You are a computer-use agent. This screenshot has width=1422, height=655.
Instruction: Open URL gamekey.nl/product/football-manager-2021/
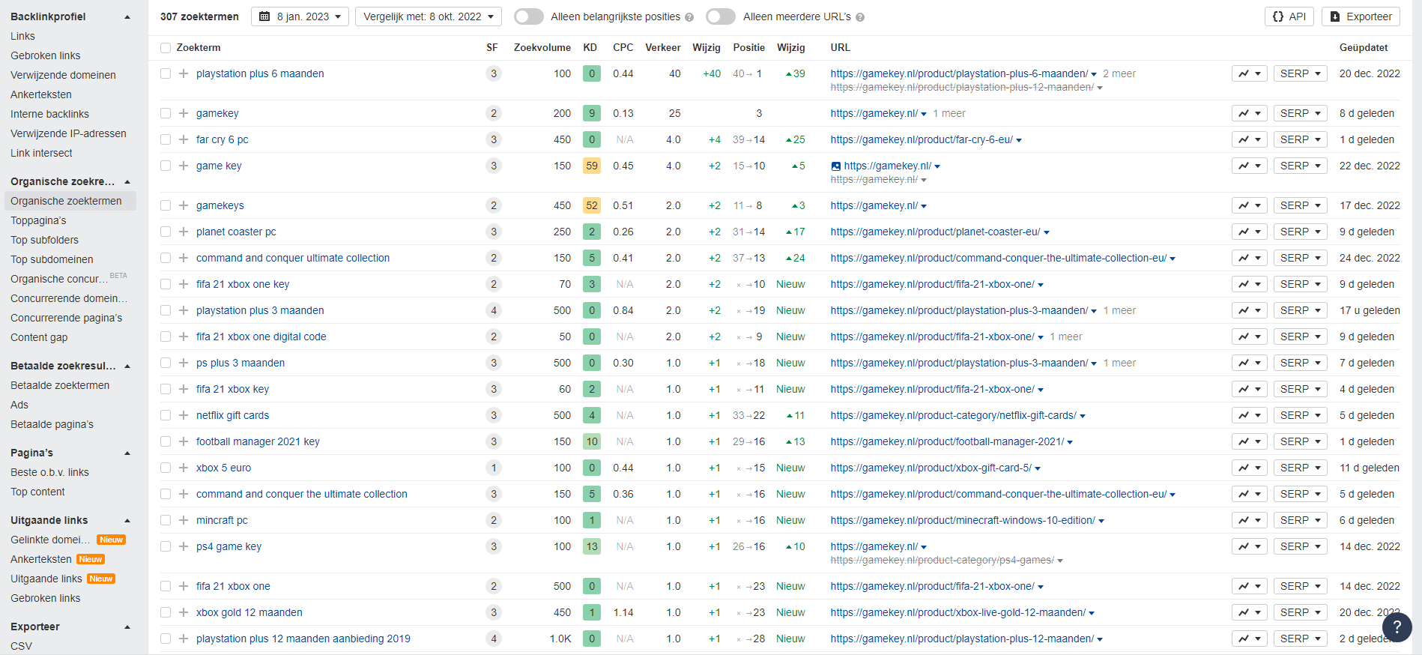tap(947, 441)
